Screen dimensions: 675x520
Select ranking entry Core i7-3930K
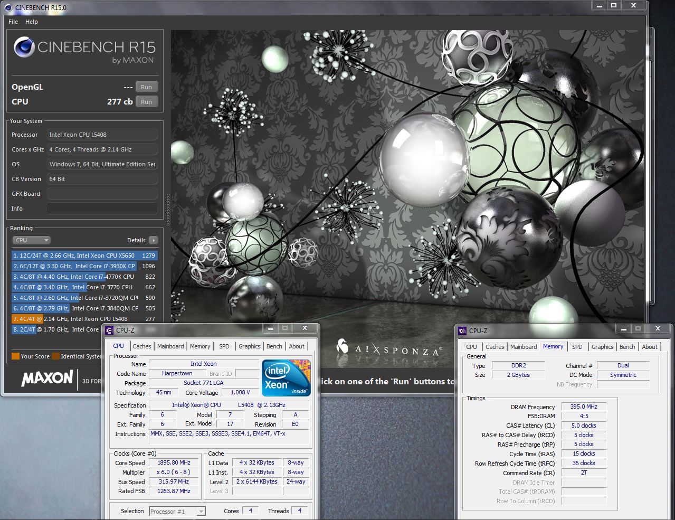click(x=84, y=266)
